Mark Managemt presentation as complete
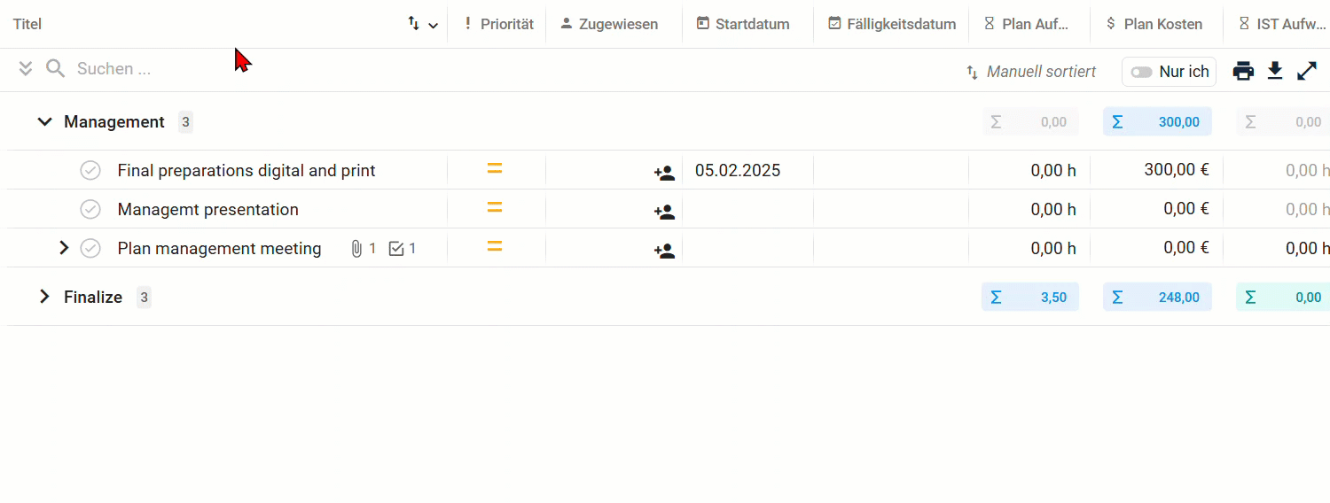The height and width of the screenshot is (503, 1330). [x=90, y=209]
